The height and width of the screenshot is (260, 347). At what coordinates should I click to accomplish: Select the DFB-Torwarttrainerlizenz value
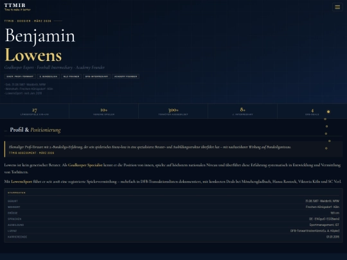click(315, 231)
